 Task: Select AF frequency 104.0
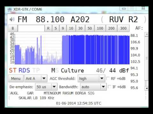pos(135,55)
